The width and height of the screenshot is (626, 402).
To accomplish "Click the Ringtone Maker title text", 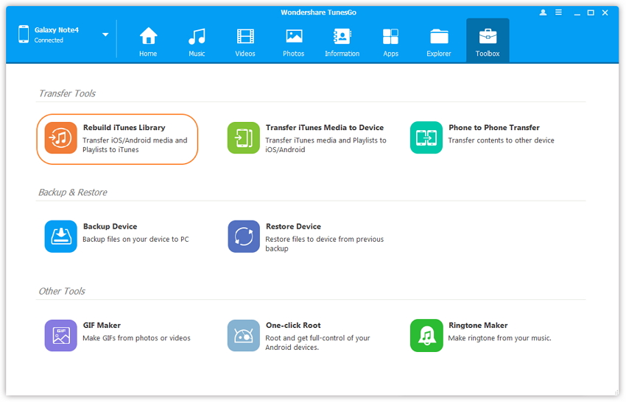I will tap(478, 325).
